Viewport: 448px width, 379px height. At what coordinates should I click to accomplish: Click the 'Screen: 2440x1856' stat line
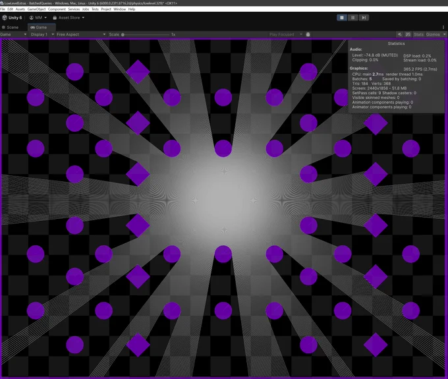click(x=379, y=88)
